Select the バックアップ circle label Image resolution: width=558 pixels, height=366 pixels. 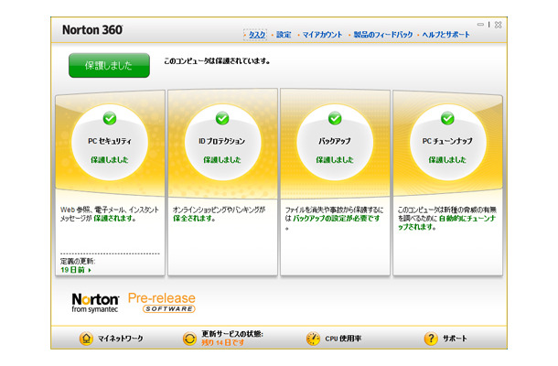click(335, 141)
